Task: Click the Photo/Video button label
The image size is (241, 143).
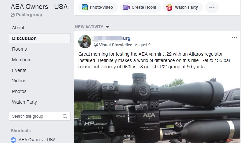Action: 101,7
